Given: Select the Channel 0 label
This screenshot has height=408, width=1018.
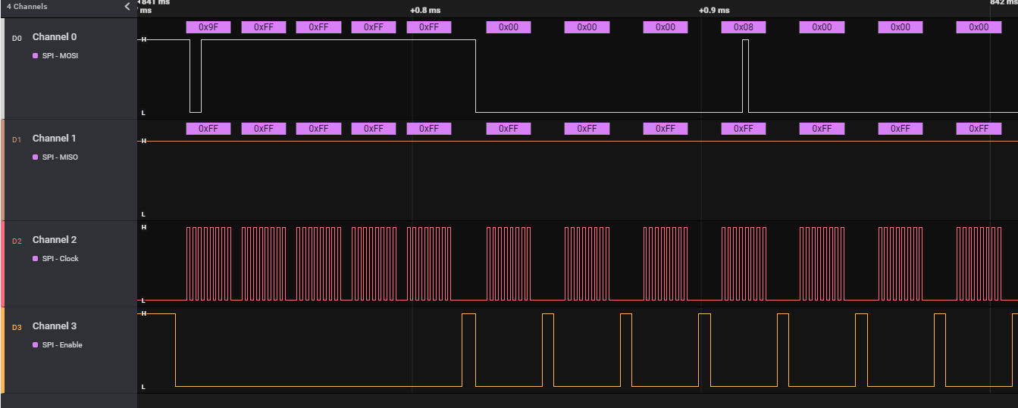Looking at the screenshot, I should click(x=55, y=37).
